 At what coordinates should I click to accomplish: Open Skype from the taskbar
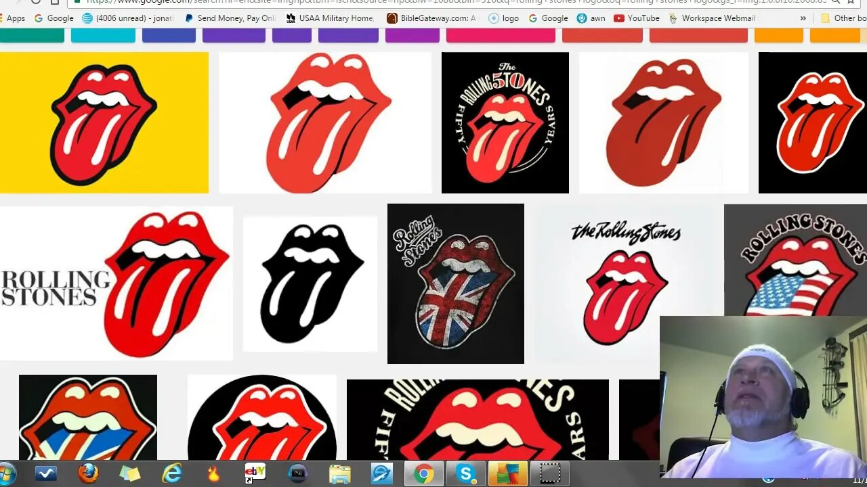(466, 474)
